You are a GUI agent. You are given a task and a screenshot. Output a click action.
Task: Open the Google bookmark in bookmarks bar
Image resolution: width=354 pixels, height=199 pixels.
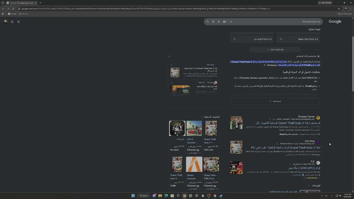[12, 14]
